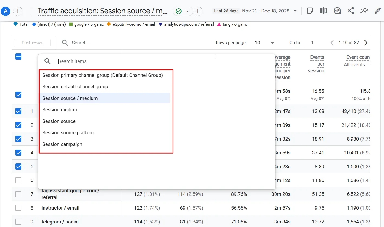384x227 pixels.
Task: Click the sparkle trend-line icon
Action: click(364, 11)
